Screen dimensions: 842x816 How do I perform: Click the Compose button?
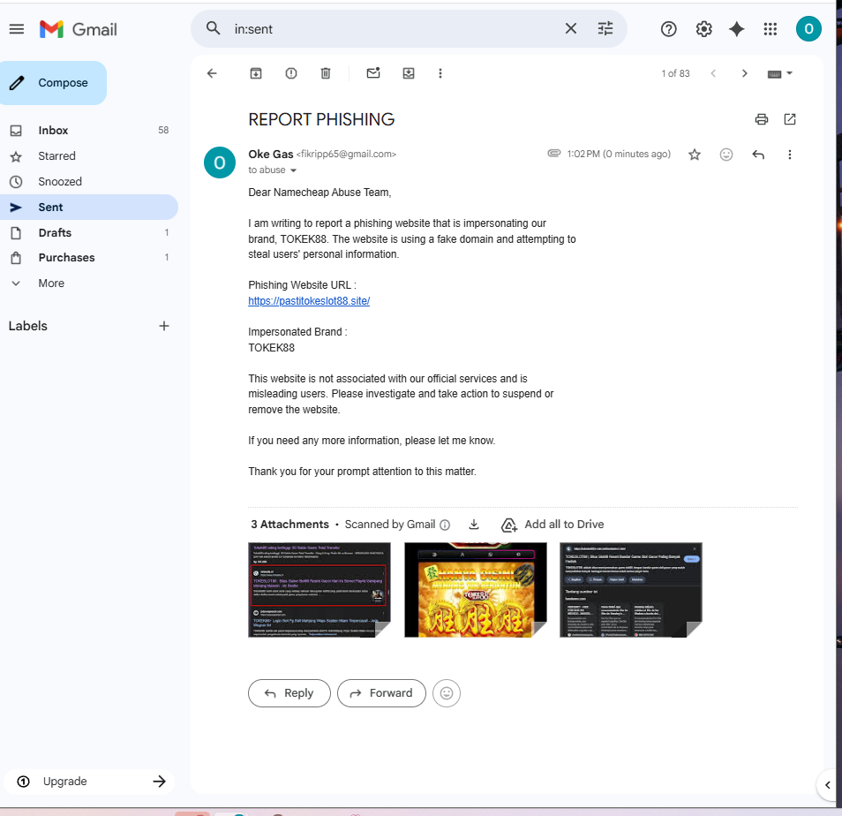53,83
